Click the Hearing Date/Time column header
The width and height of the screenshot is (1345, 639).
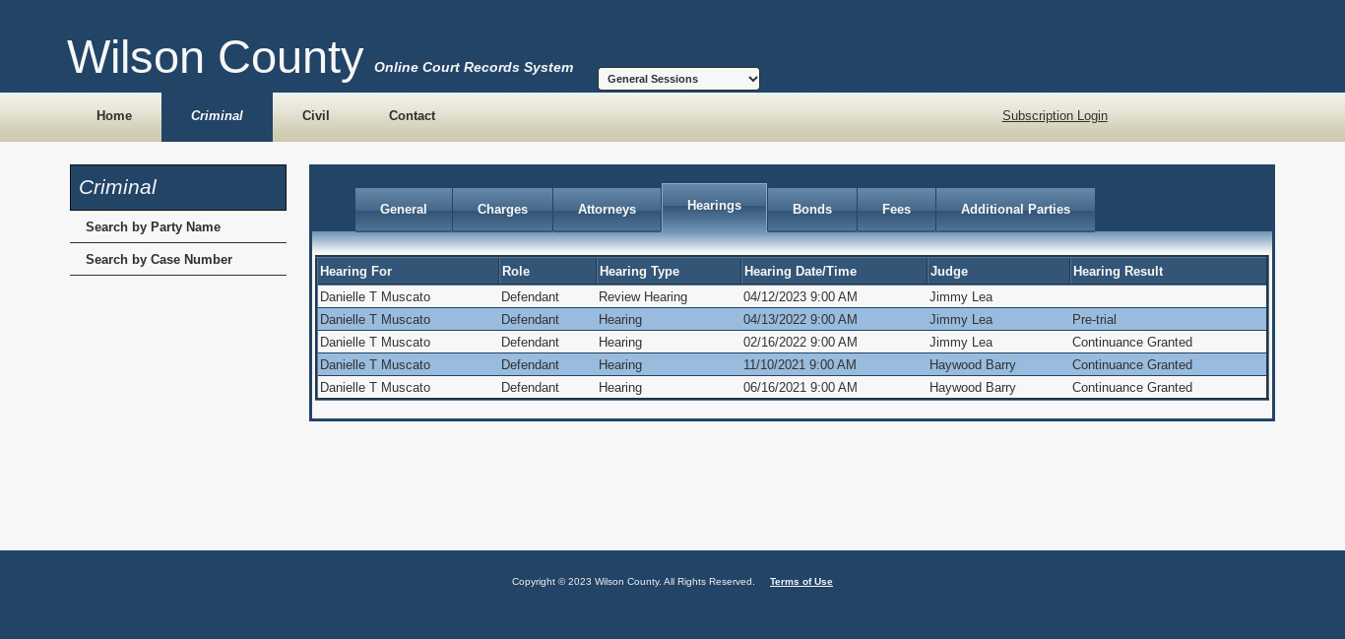[x=834, y=272]
